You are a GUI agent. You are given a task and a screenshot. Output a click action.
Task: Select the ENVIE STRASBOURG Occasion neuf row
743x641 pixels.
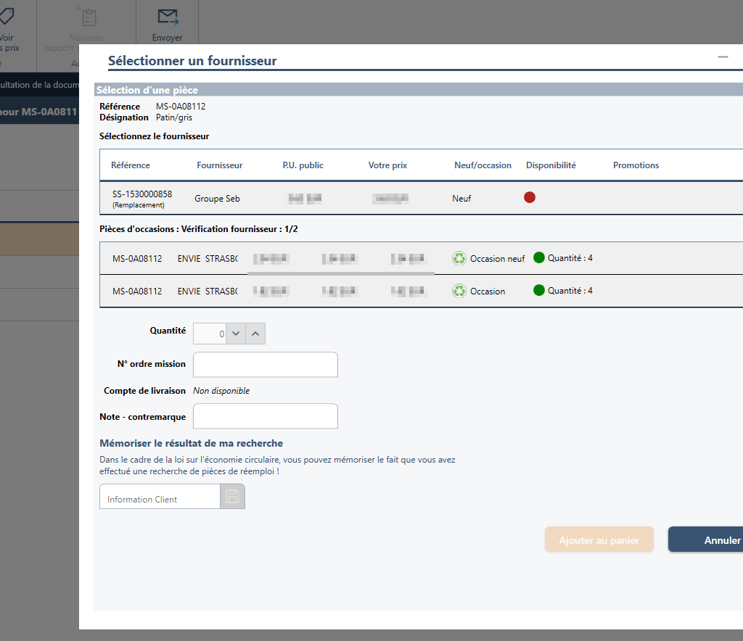[x=421, y=258]
